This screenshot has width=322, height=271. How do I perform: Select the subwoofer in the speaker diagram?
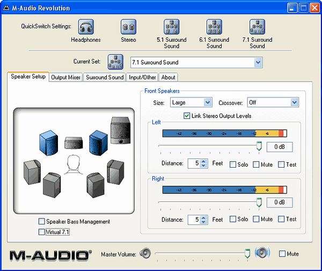pos(120,130)
